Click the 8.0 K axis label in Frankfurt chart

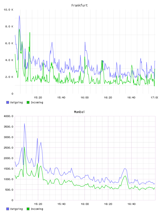9,26
